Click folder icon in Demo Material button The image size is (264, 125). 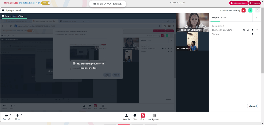(x=95, y=4)
